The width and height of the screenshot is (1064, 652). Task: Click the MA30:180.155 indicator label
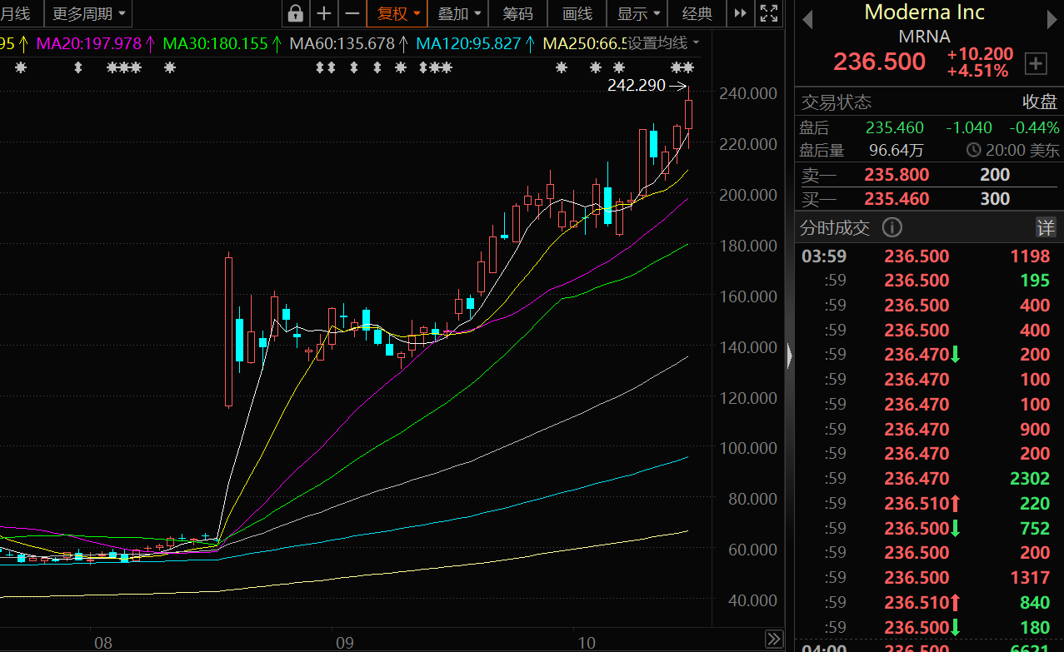pos(216,44)
